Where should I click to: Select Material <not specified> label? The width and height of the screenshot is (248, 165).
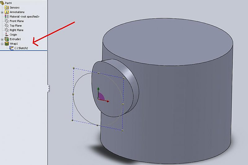coord(24,16)
